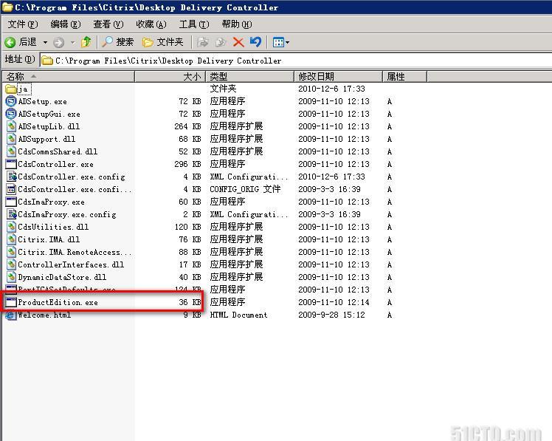The width and height of the screenshot is (552, 441).
Task: Open the Forward history dropdown arrow
Action: 73,43
